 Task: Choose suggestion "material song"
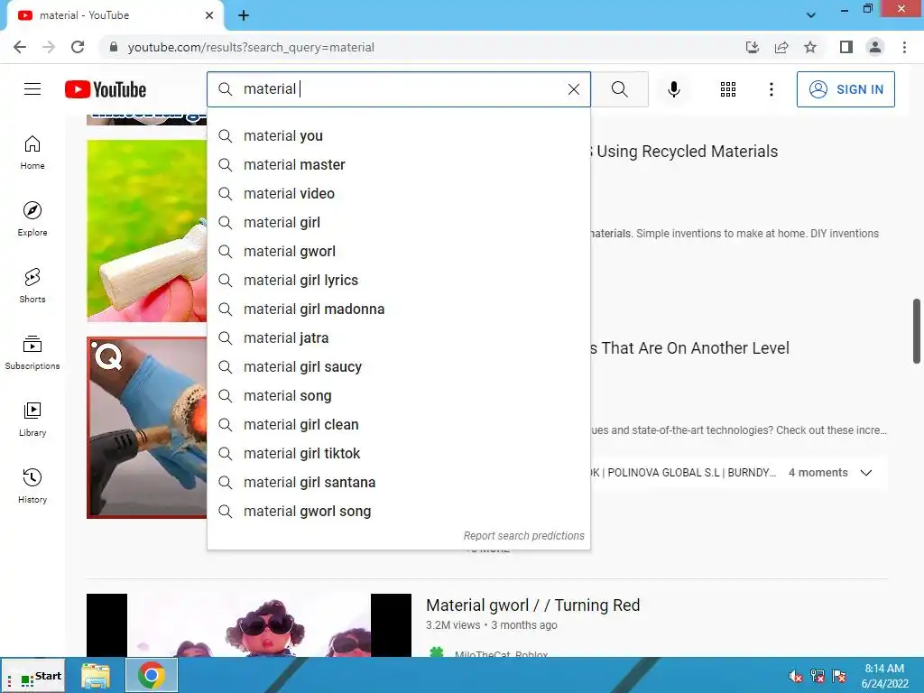(398, 395)
